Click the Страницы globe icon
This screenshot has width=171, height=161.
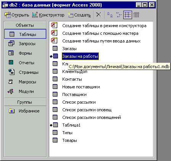pos(11,72)
